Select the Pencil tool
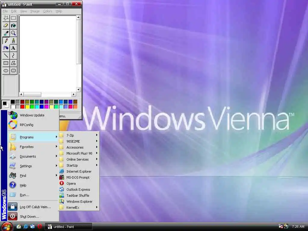Screen dimensions: 308x231 [6, 41]
